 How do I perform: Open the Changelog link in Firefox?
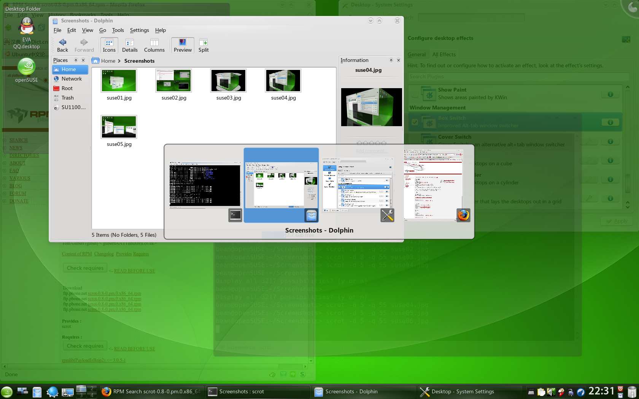click(x=104, y=254)
